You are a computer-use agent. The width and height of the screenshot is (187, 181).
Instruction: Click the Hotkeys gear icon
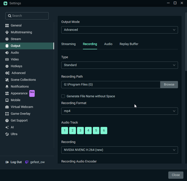pos(7,66)
